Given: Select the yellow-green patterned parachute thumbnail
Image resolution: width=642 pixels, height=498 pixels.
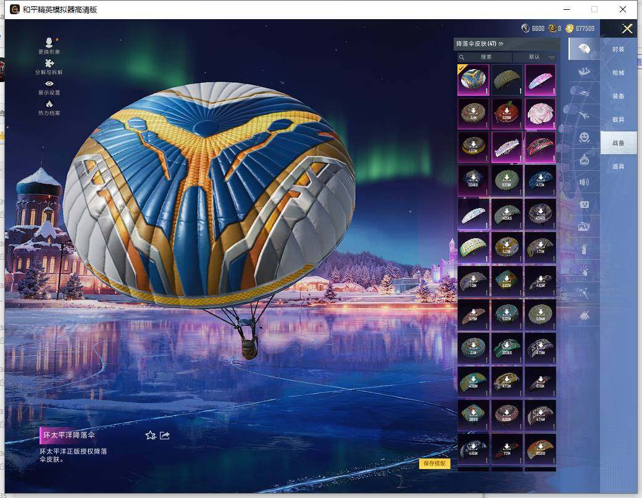Looking at the screenshot, I should tap(473, 247).
